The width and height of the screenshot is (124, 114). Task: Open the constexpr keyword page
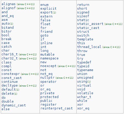(11, 74)
